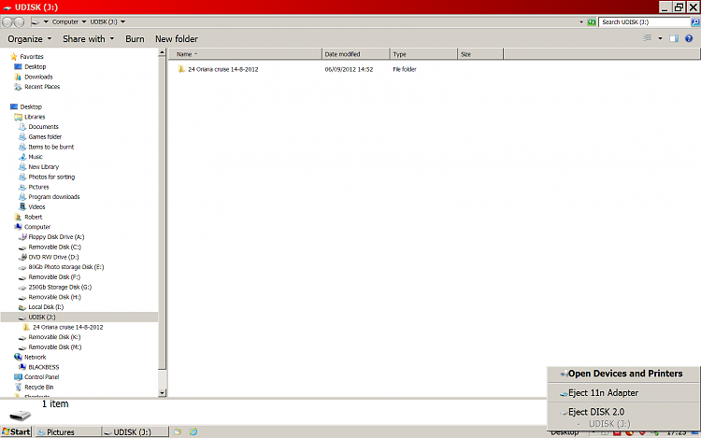Click the search magnifier icon
Image resolution: width=701 pixels, height=438 pixels.
tap(695, 21)
